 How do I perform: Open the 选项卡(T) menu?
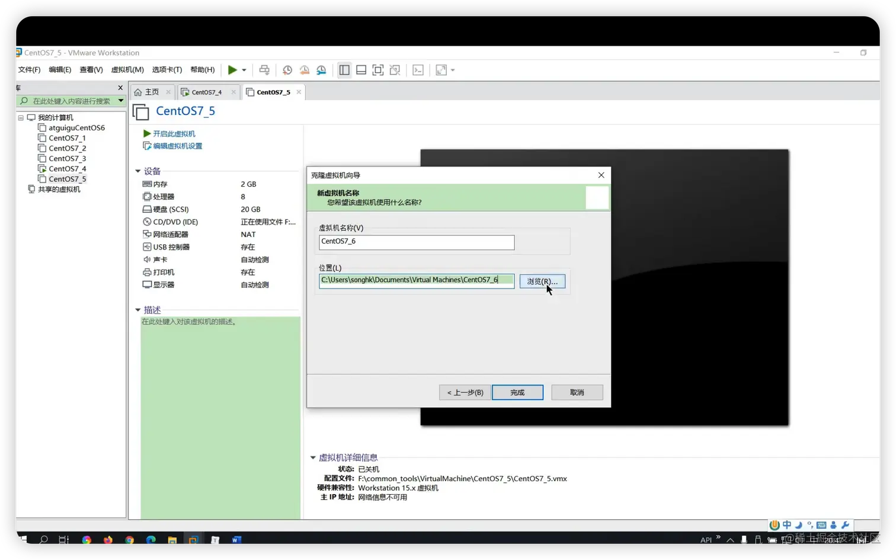167,70
